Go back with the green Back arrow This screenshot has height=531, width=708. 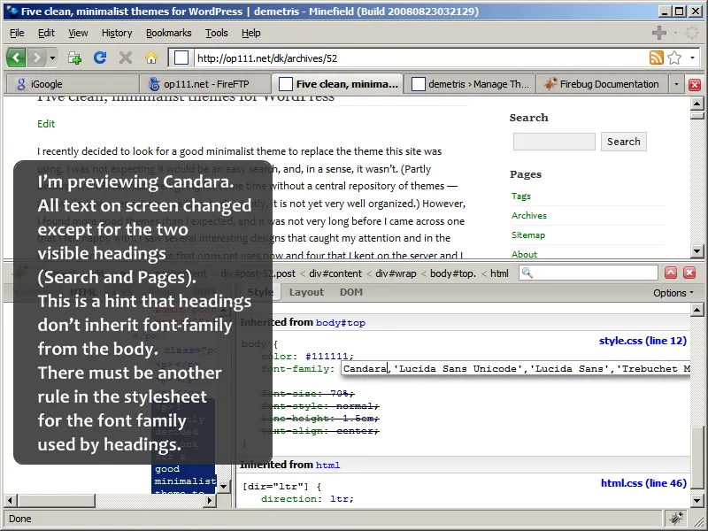click(16, 58)
